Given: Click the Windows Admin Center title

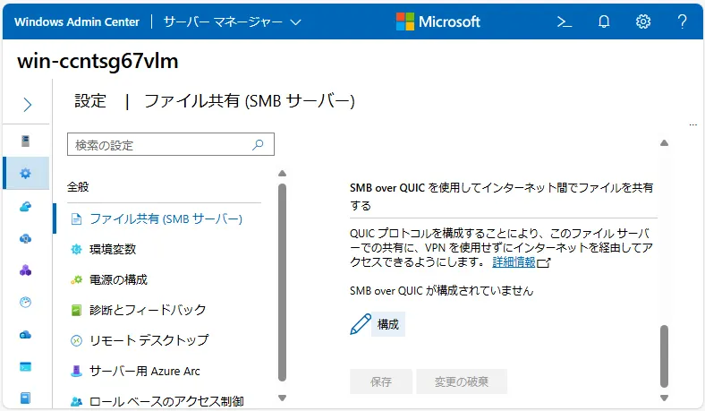Looking at the screenshot, I should (77, 21).
